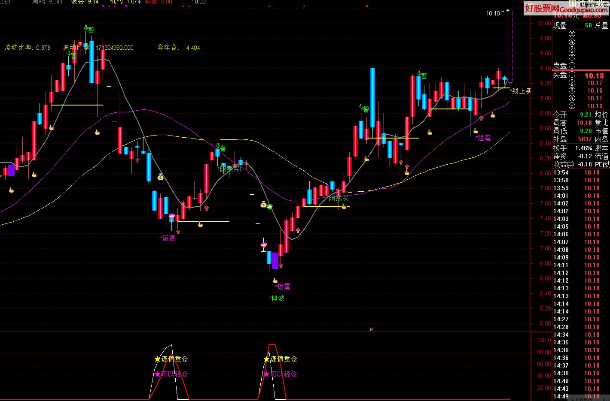
Task: Click the 波谷: 9.14 indicator value
Action: click(85, 2)
